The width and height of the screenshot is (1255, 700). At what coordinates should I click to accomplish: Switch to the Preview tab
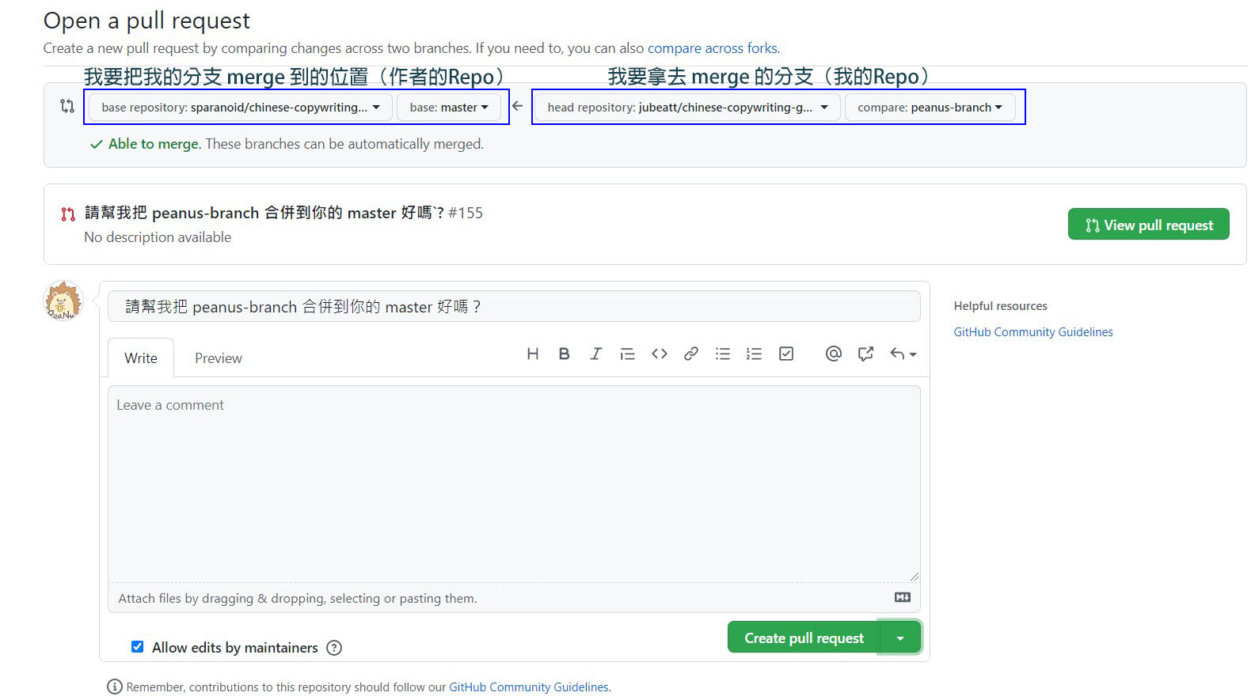pyautogui.click(x=219, y=358)
